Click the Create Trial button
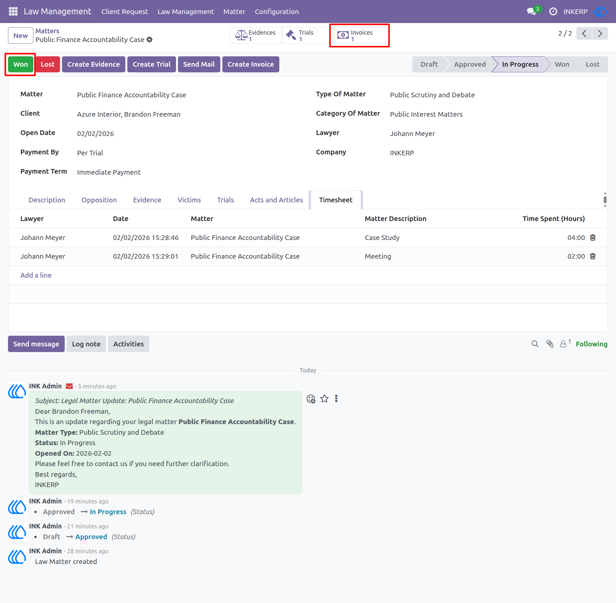The height and width of the screenshot is (603, 616). [x=151, y=64]
